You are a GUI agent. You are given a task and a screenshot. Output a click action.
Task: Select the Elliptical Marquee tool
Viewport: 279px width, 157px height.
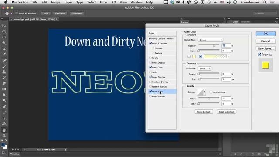[x=4, y=32]
